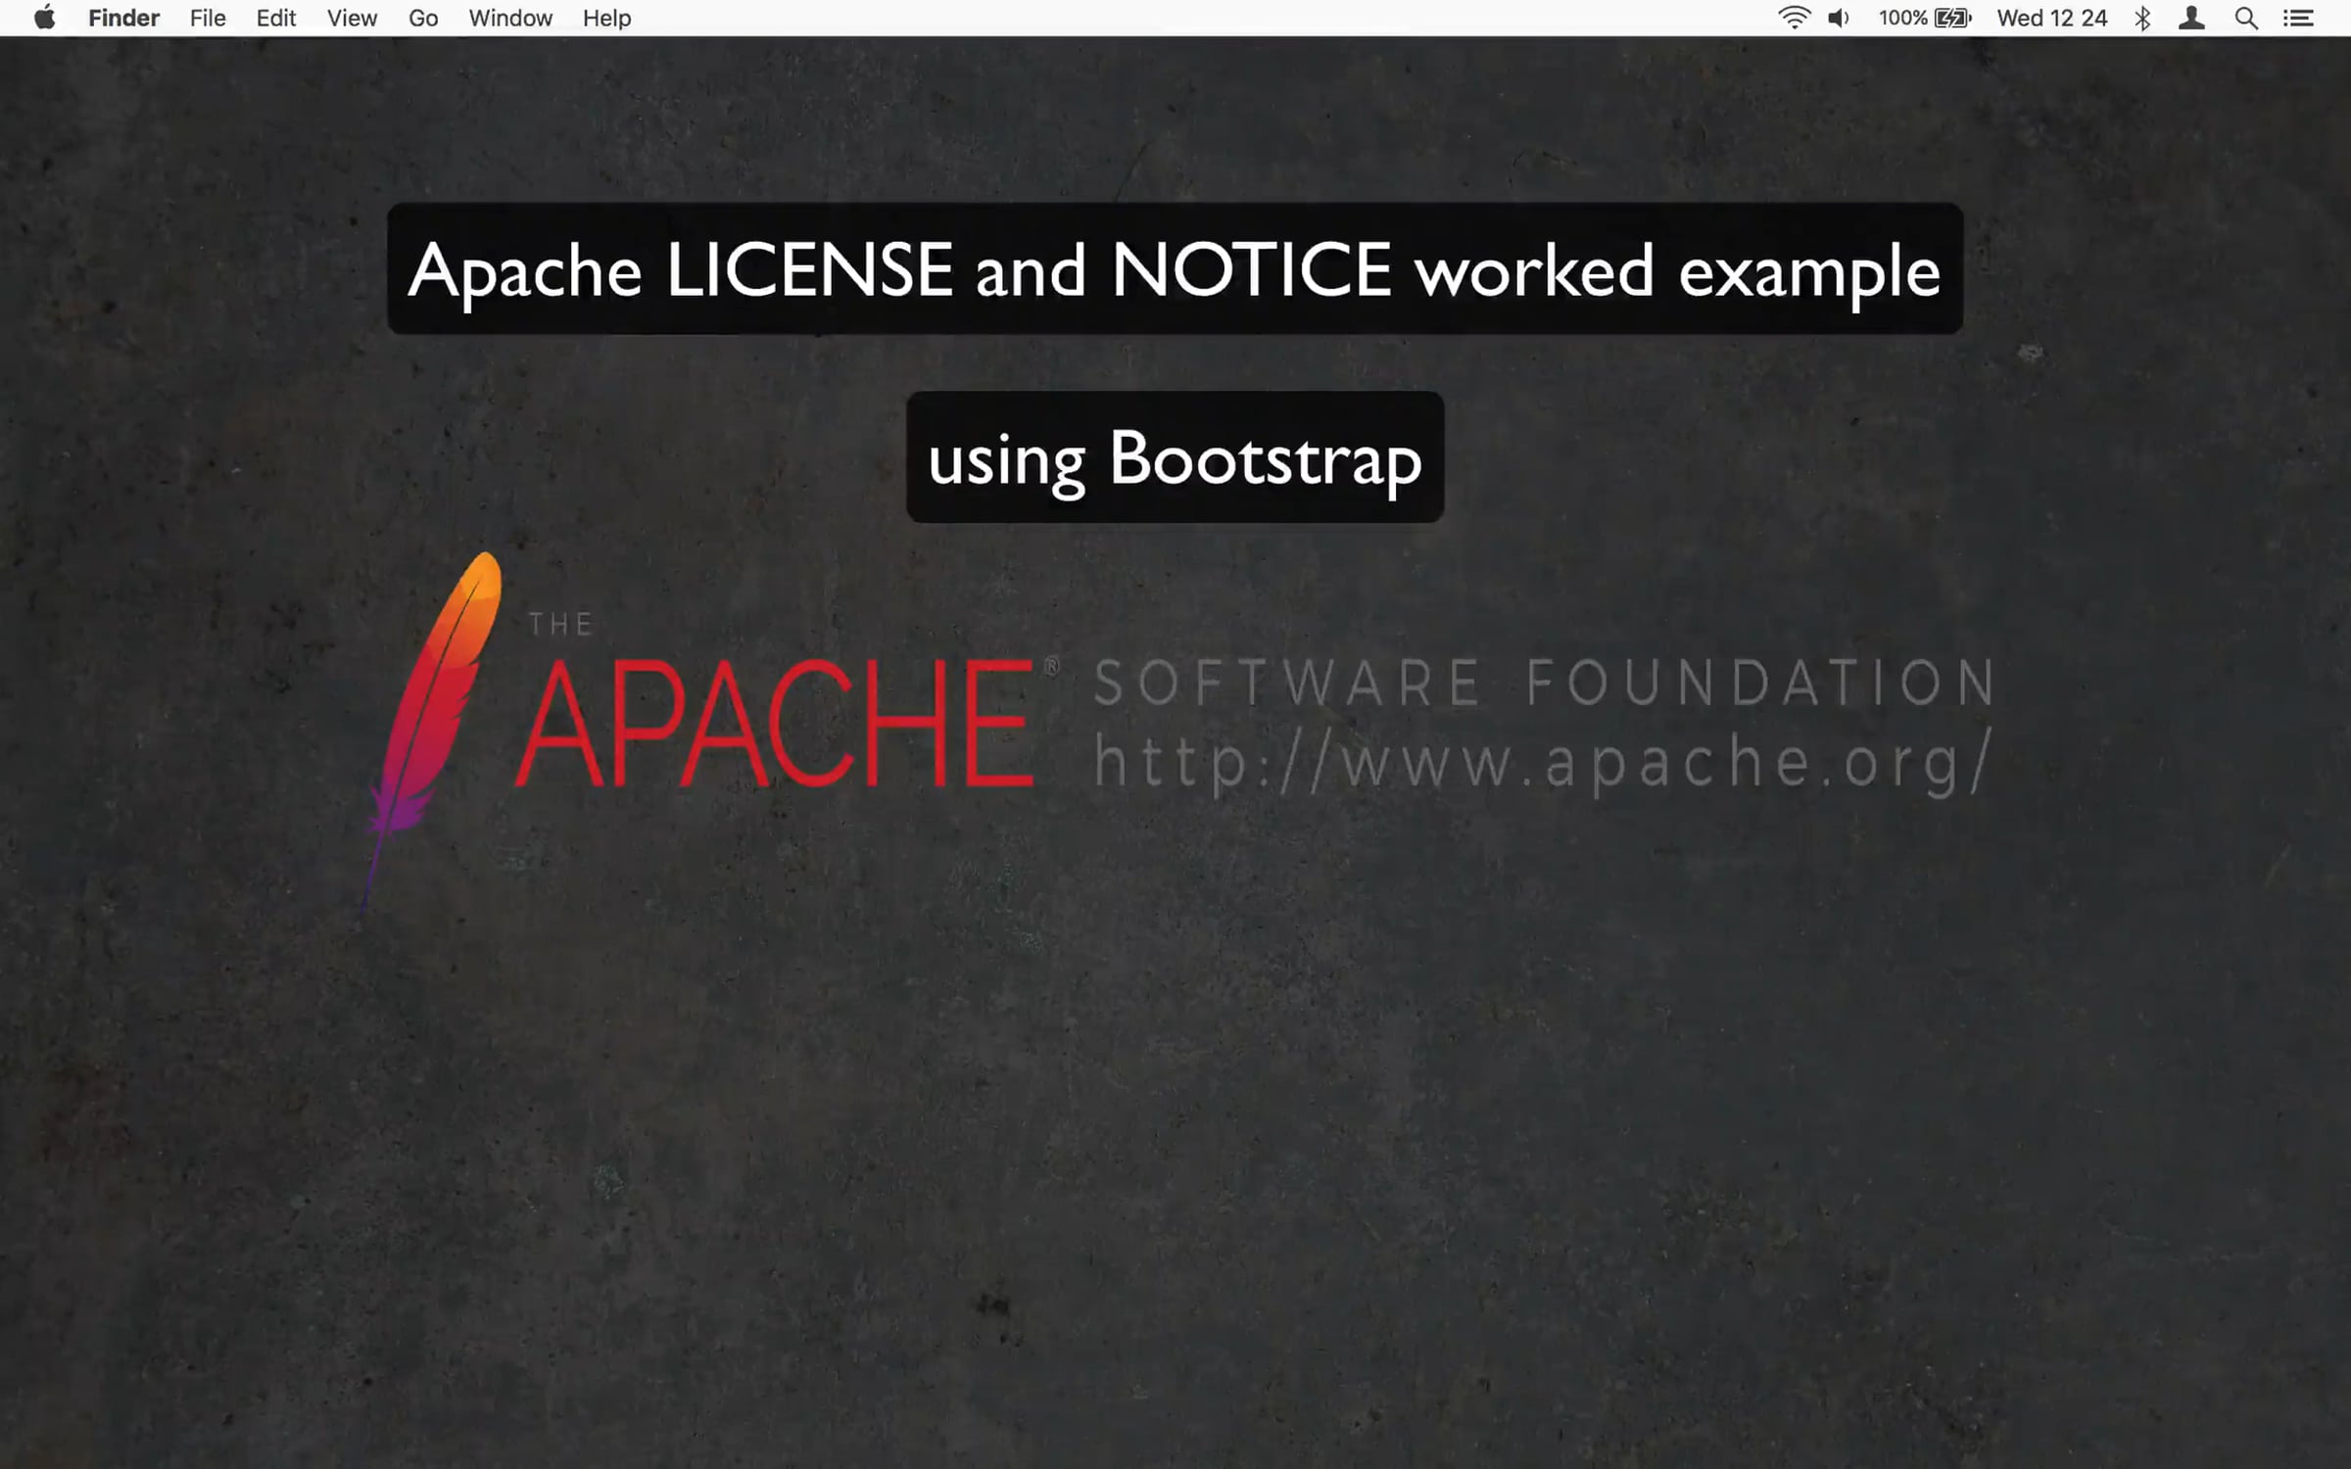Open the Apple menu
This screenshot has height=1469, width=2351.
coord(44,18)
